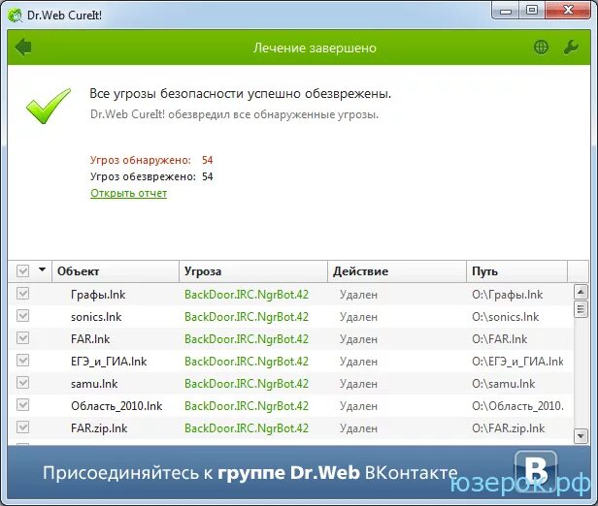
Task: Open threat link BackDoor.IRC.NgrBot.42 for sonics.lnk
Action: pyautogui.click(x=247, y=317)
